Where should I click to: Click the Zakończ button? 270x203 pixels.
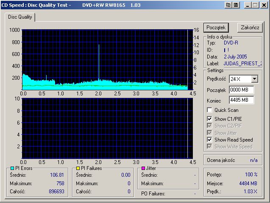click(x=250, y=28)
